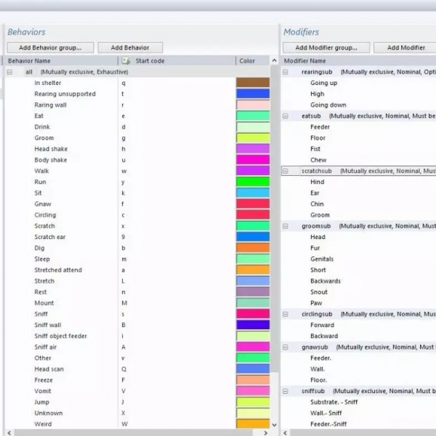Collapse the 'all' behavior group
Image resolution: width=436 pixels, height=436 pixels.
coord(9,72)
